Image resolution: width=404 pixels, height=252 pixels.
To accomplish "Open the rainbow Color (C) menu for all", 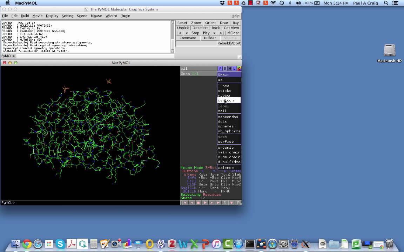I will coord(239,68).
